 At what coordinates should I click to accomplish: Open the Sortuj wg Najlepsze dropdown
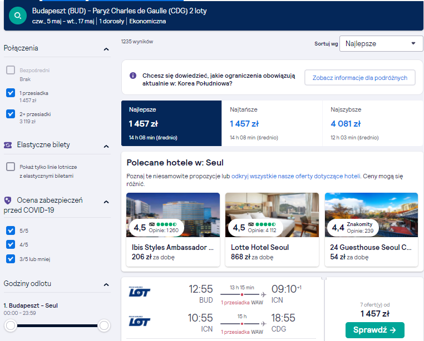coord(381,43)
